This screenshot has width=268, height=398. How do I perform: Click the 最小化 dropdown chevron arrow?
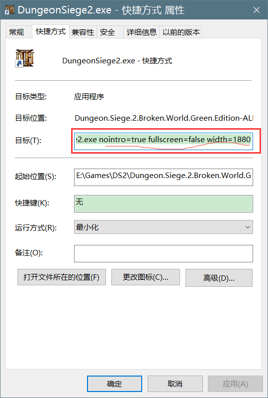coord(248,227)
